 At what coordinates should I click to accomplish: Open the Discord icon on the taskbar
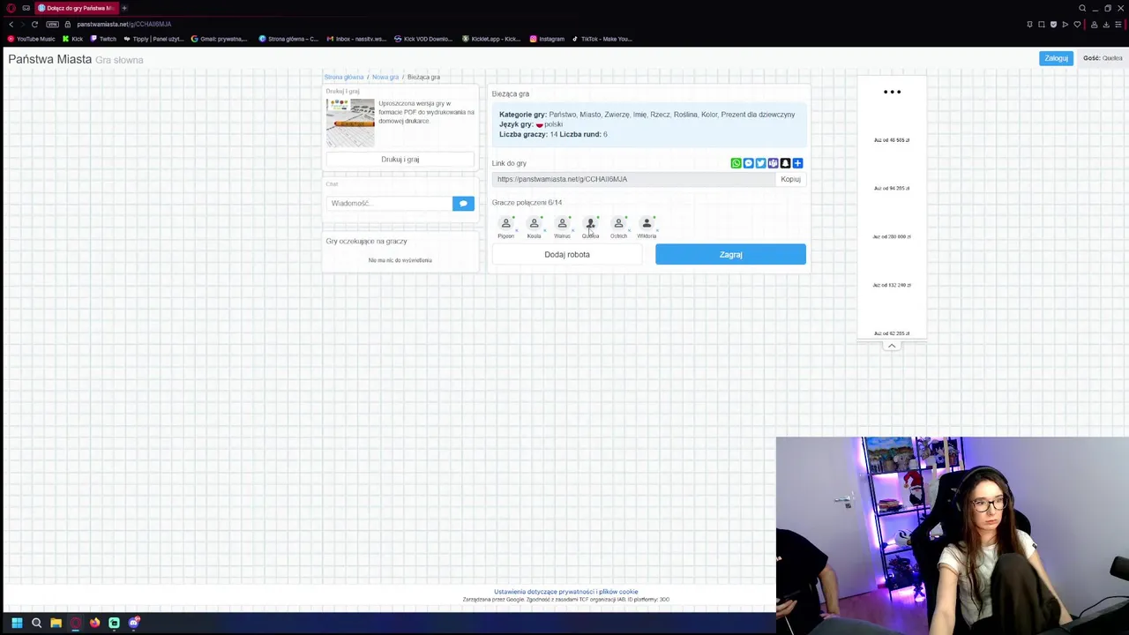pyautogui.click(x=133, y=623)
